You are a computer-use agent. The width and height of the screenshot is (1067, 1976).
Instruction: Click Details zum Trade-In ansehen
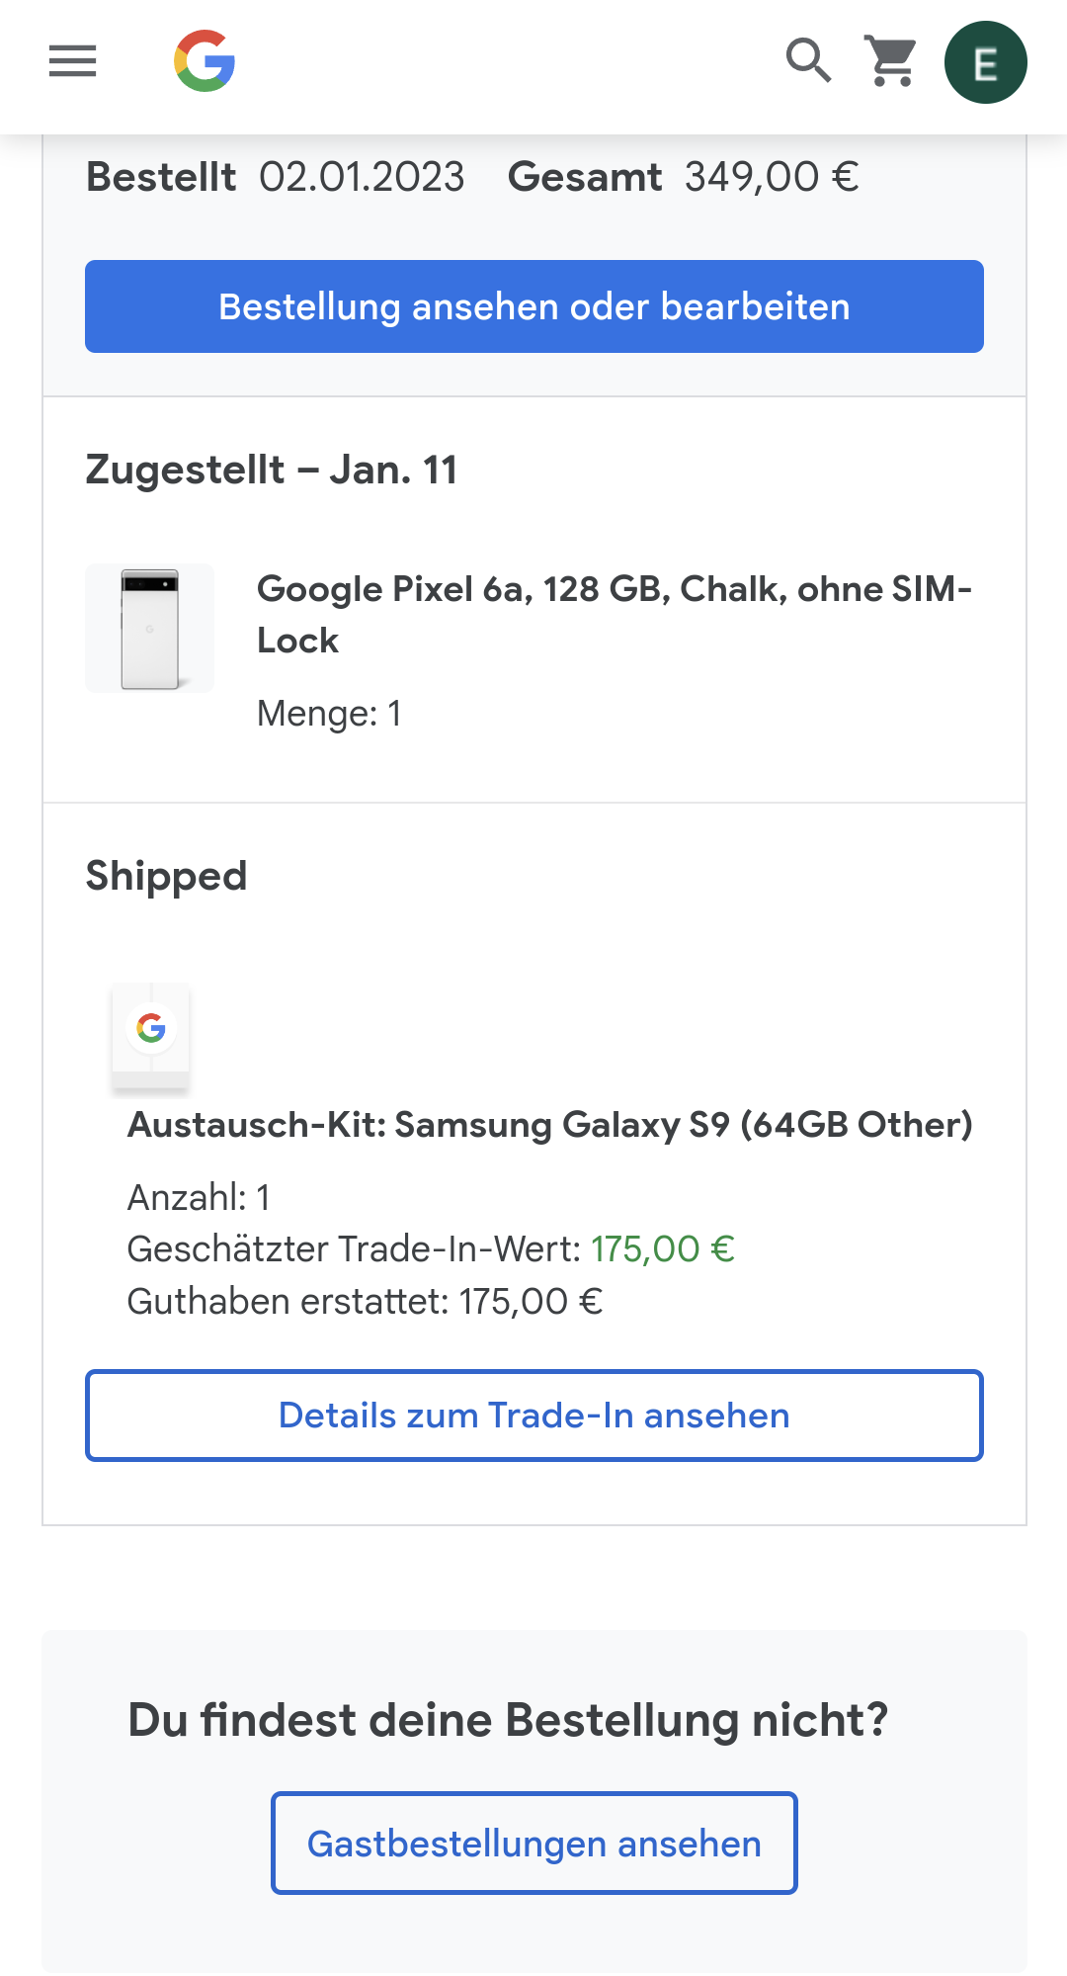point(533,1416)
